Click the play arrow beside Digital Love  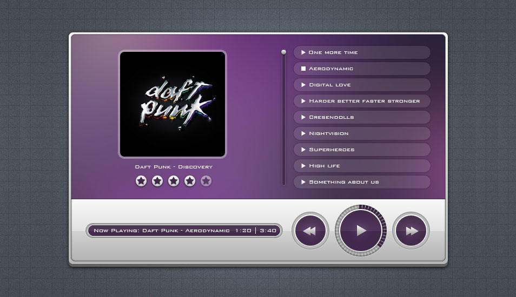[x=303, y=85]
